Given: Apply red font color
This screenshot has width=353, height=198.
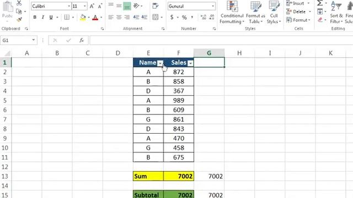Looking at the screenshot, I should [95, 17].
